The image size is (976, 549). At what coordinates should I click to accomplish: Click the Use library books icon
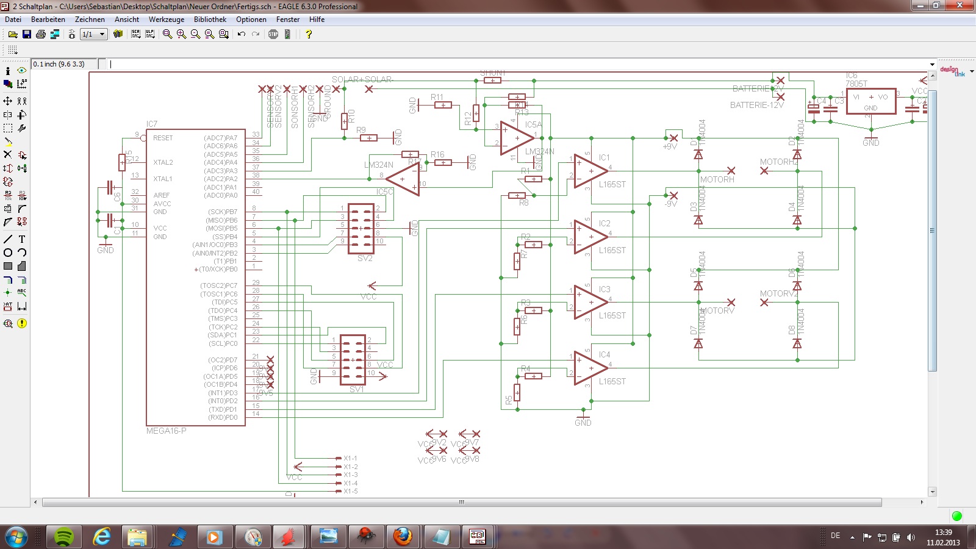[x=118, y=34]
